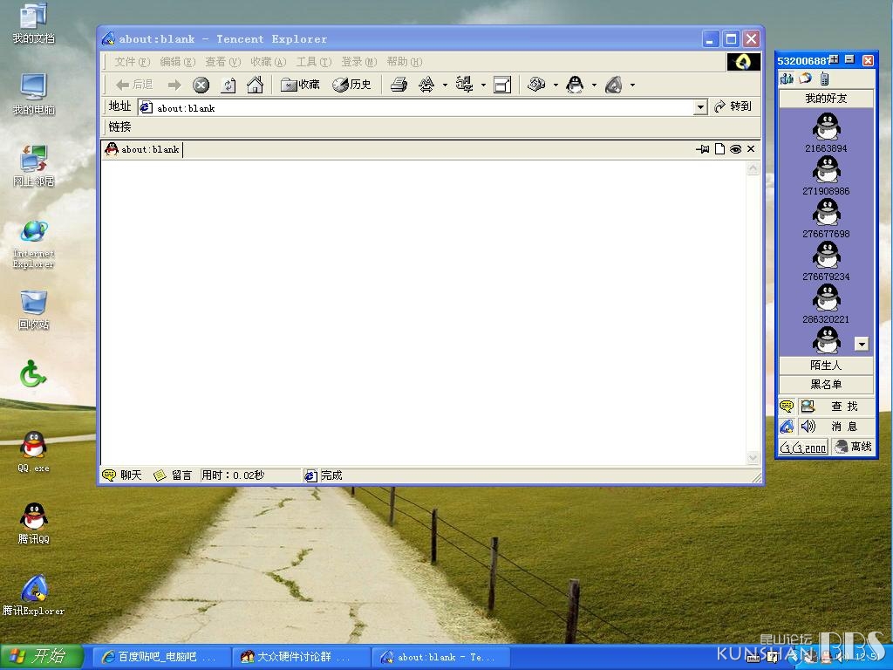Click the browser's vertical scrollbar up arrow
The width and height of the screenshot is (893, 670).
coord(753,168)
